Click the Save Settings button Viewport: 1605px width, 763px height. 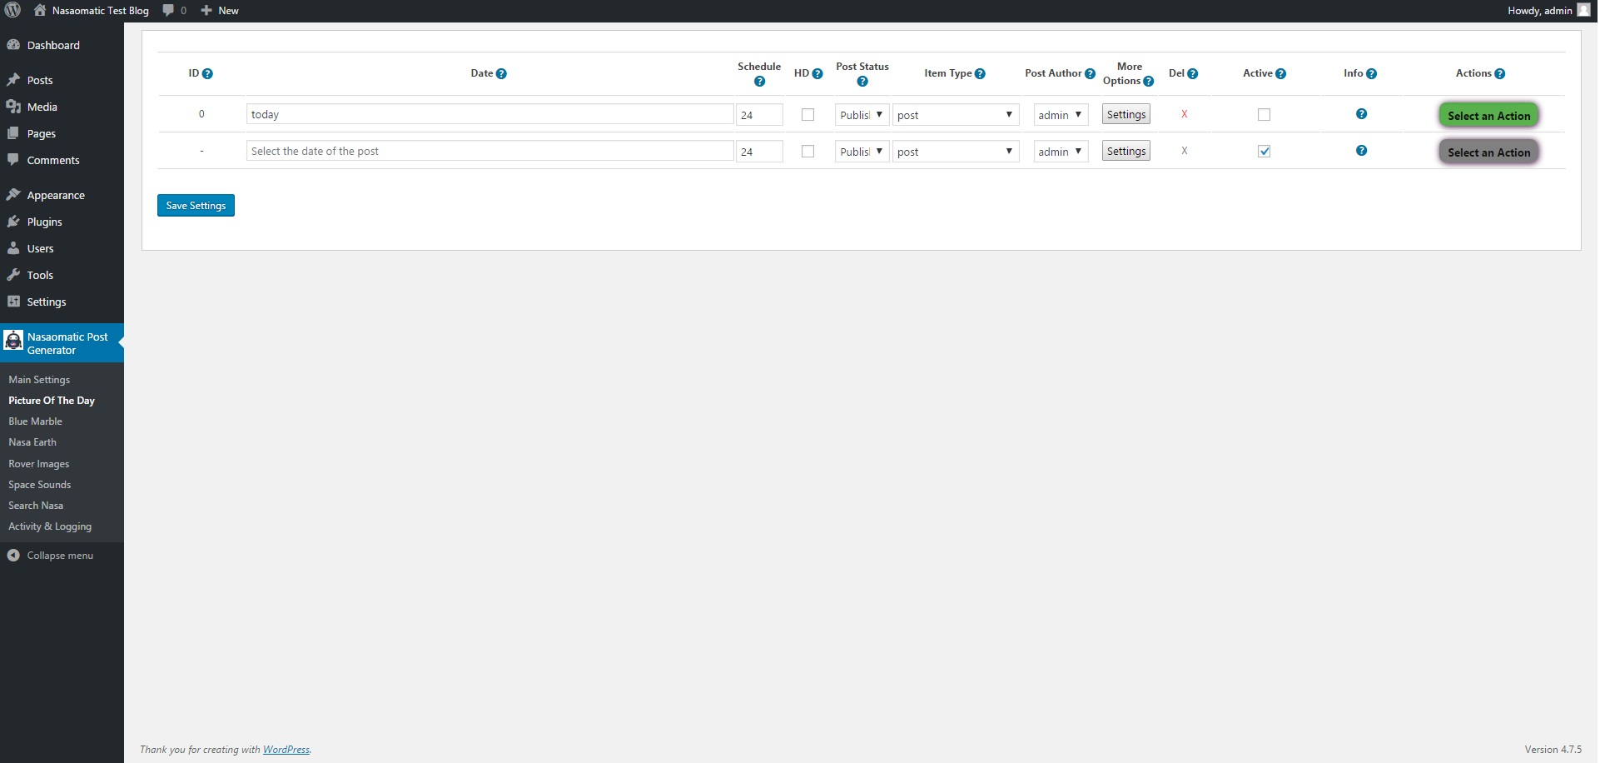(196, 206)
